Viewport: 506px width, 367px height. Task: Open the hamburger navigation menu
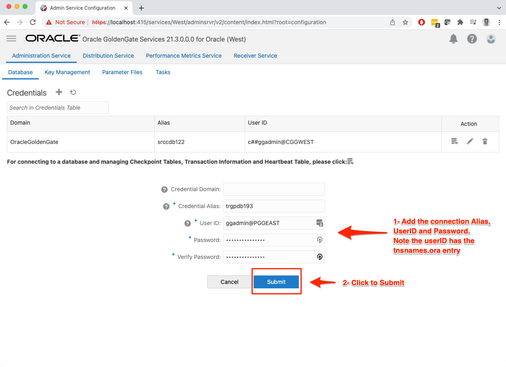click(11, 39)
